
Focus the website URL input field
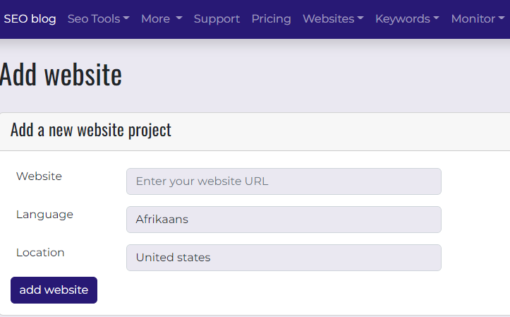(x=284, y=181)
